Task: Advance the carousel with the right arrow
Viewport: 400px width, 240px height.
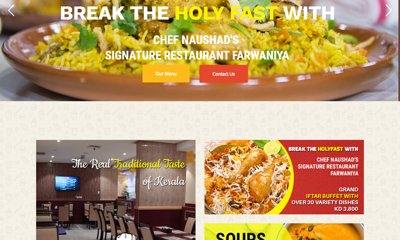Action: [388, 10]
